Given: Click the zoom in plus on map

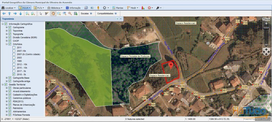Looking at the screenshot, I should tap(266, 24).
